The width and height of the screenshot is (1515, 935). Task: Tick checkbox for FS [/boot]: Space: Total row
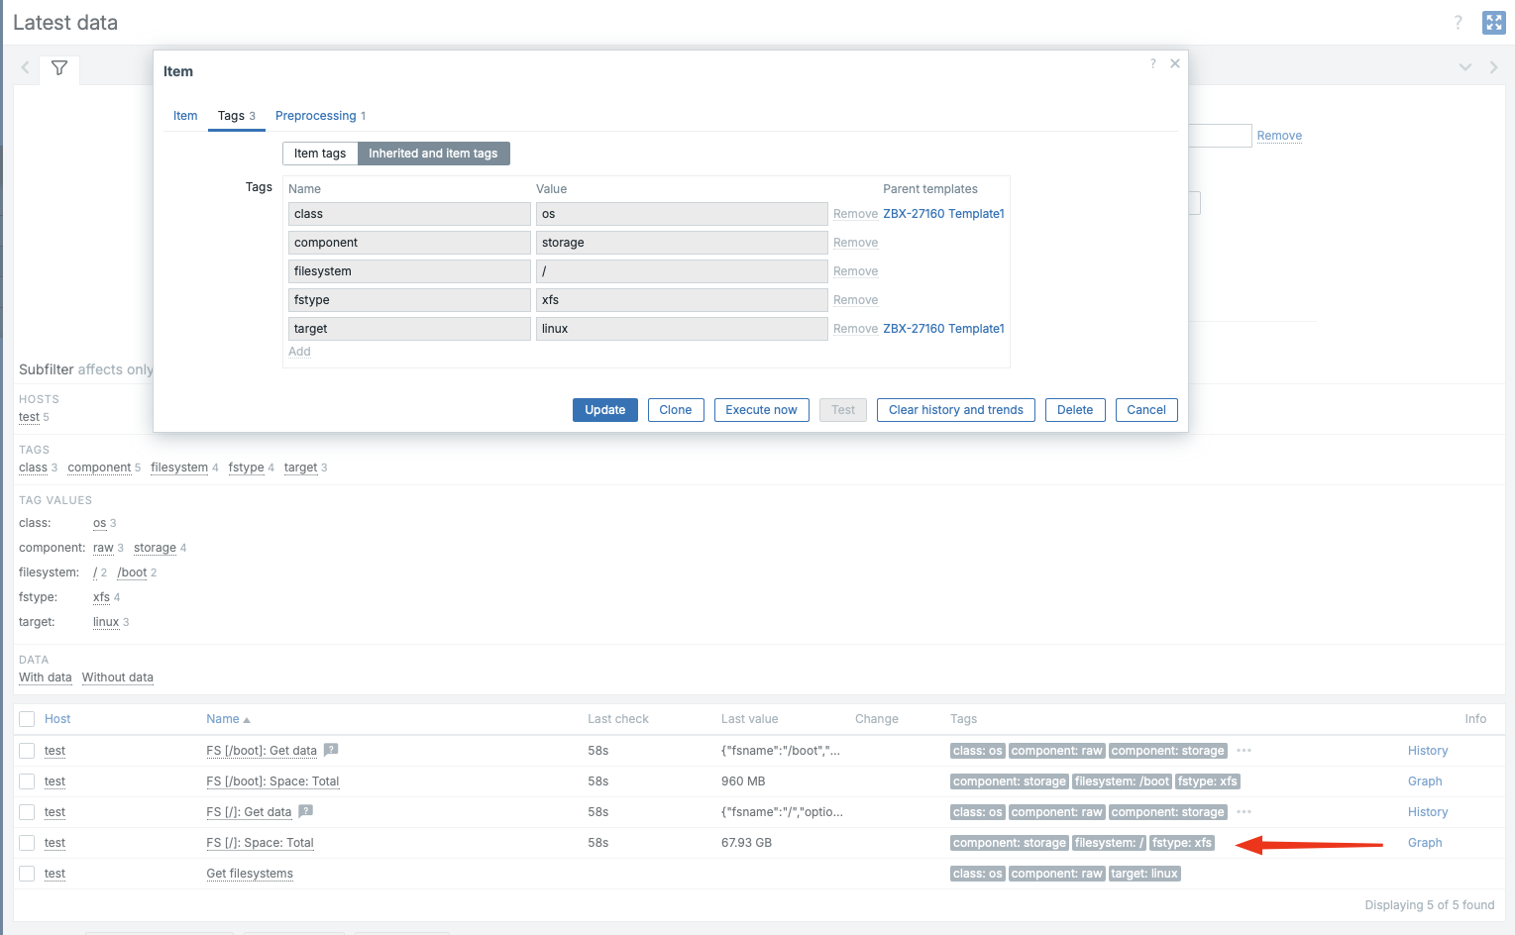tap(27, 781)
